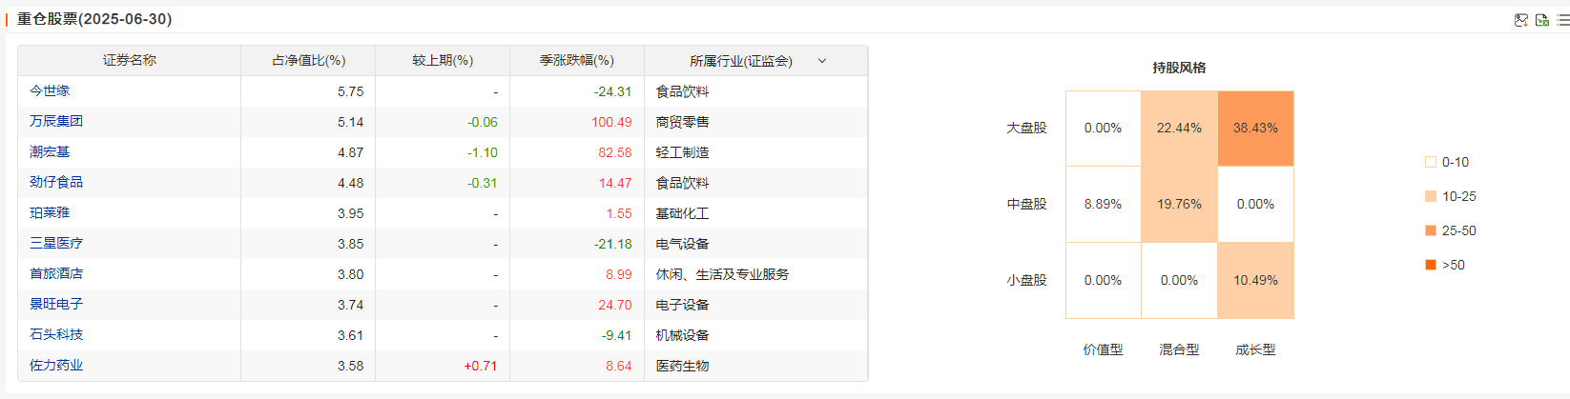Image resolution: width=1570 pixels, height=399 pixels.
Task: Select the 10-25 legend swatch
Action: point(1430,196)
